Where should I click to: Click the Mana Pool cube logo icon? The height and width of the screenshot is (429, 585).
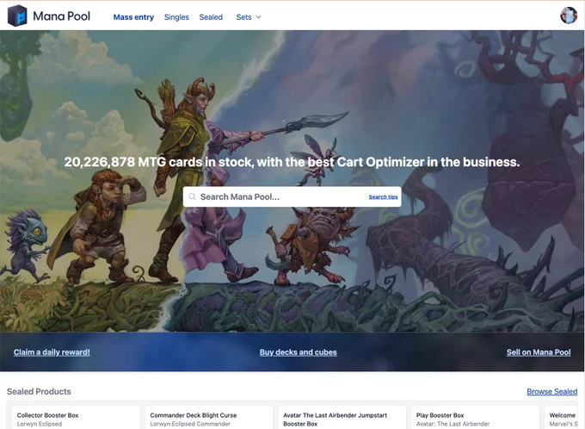(x=17, y=16)
